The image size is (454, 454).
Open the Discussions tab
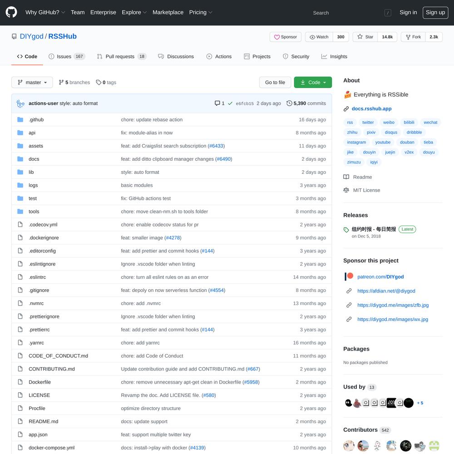pyautogui.click(x=176, y=56)
